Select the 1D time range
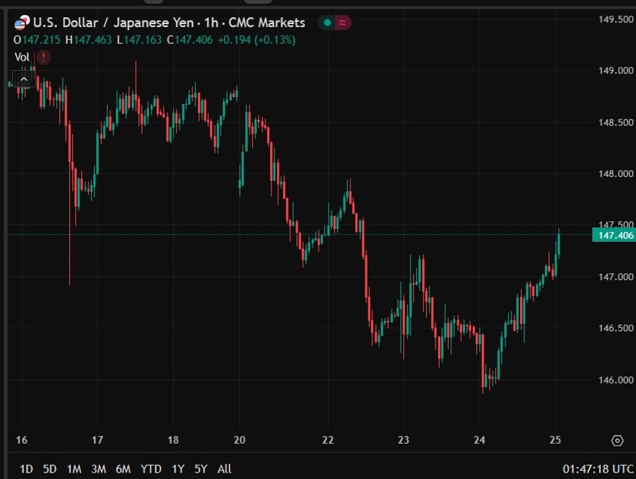Image resolution: width=636 pixels, height=479 pixels. (26, 469)
